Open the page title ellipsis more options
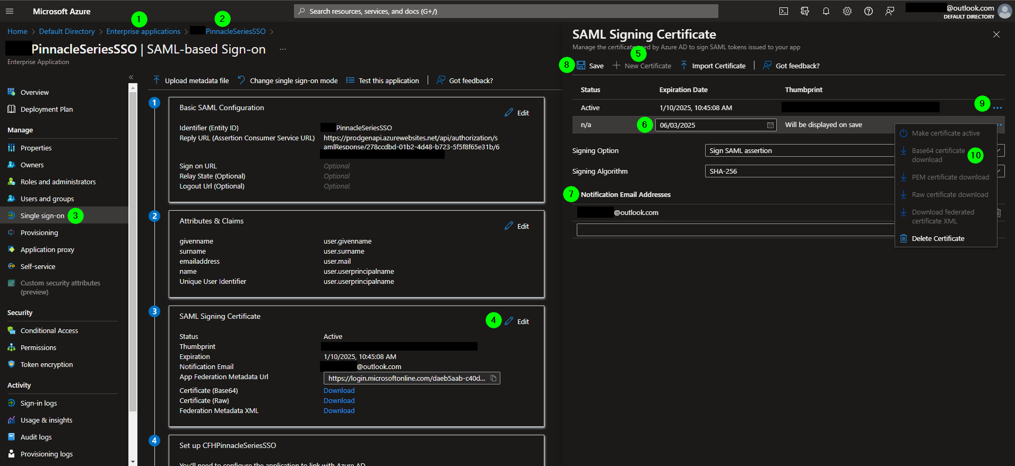The image size is (1015, 466). pyautogui.click(x=283, y=49)
